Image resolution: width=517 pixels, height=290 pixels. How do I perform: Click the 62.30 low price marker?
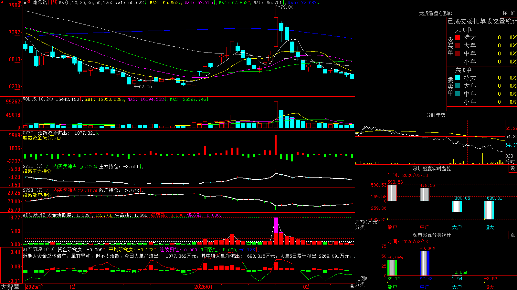coord(145,87)
